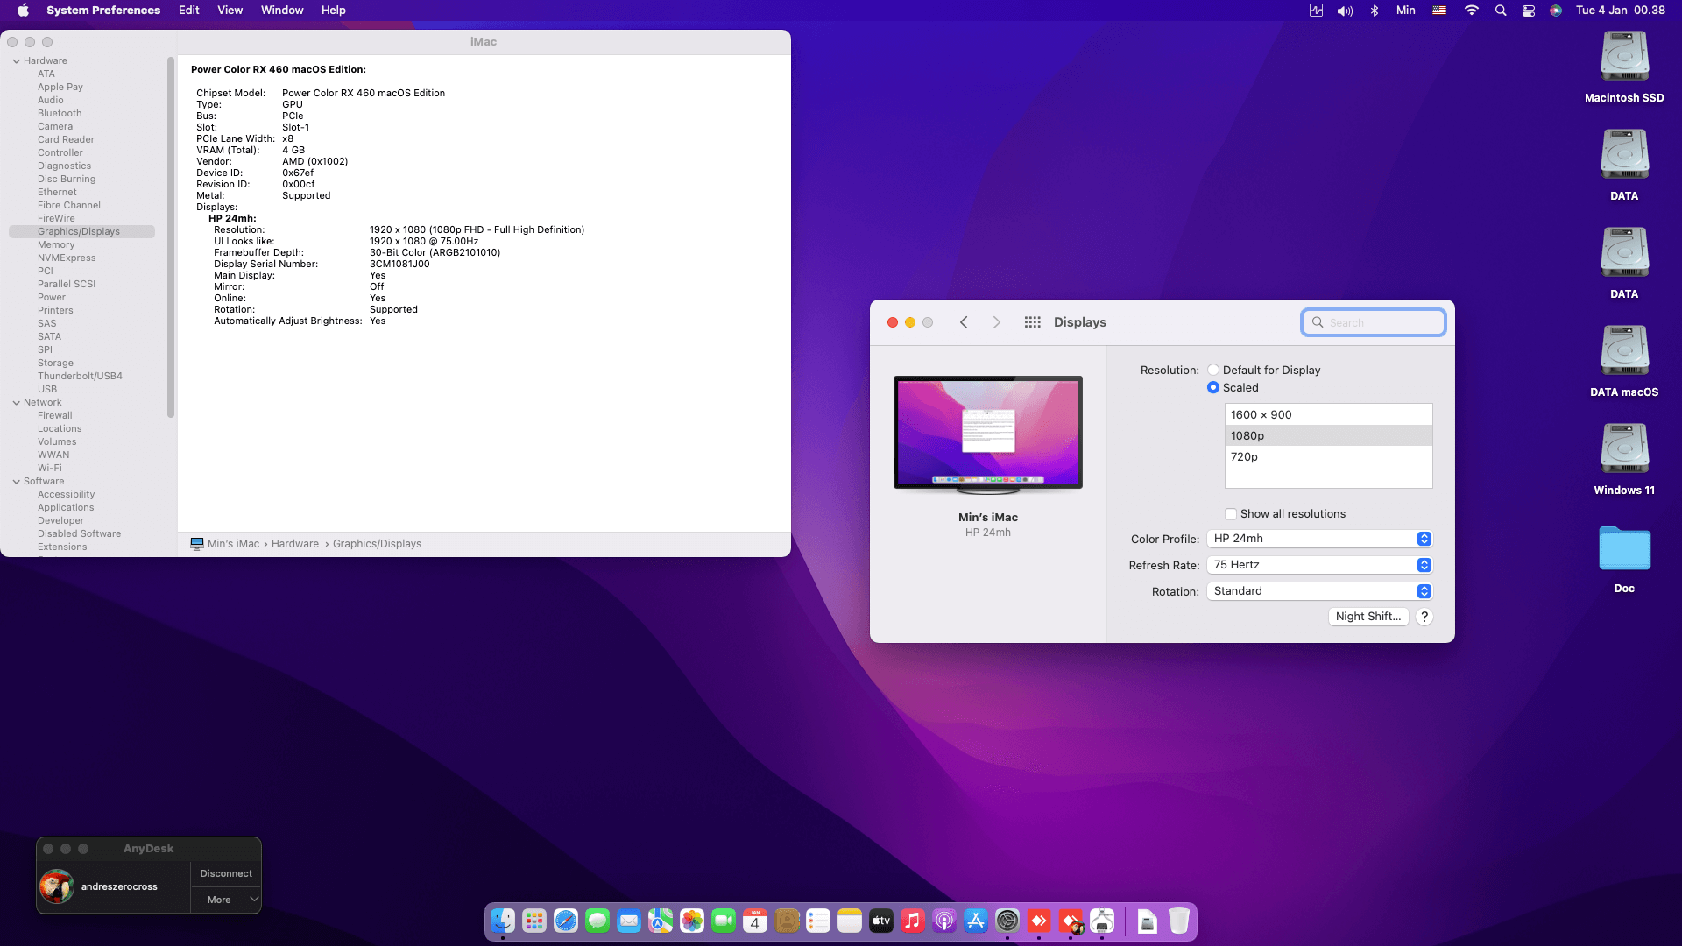
Task: Open the Edit menu
Action: point(189,11)
